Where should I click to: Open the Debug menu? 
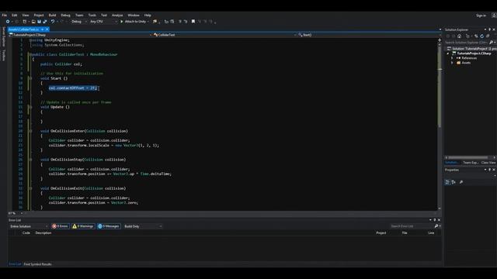(65, 15)
